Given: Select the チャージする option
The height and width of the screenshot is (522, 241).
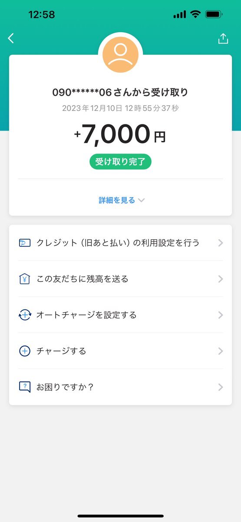Looking at the screenshot, I should (121, 351).
